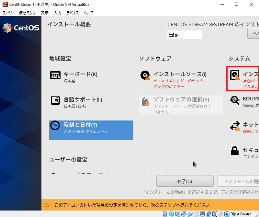
Task: Open the ヘルプ menu
Action: [88, 13]
